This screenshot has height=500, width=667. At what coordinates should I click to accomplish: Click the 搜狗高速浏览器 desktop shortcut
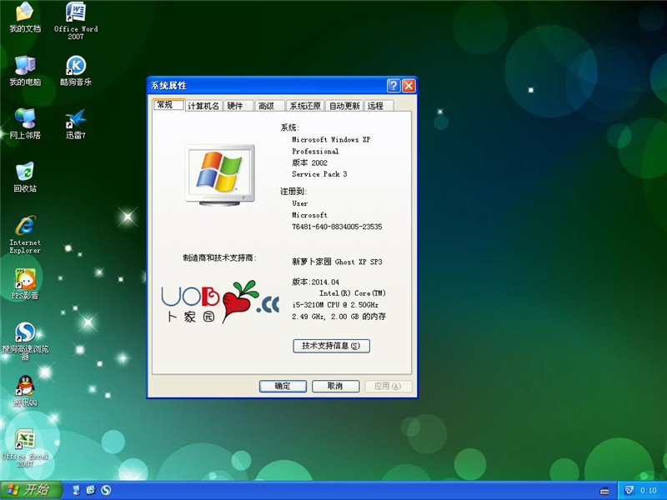25,341
